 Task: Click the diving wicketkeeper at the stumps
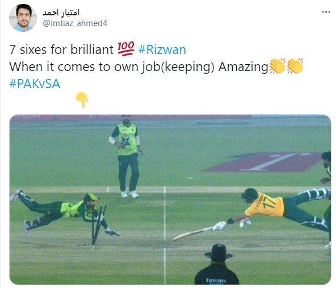pyautogui.click(x=64, y=212)
